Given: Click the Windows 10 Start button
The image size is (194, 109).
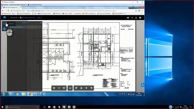Looking at the screenshot, I should pos(2,107).
